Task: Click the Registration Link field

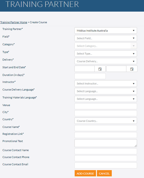Action: click(106, 135)
